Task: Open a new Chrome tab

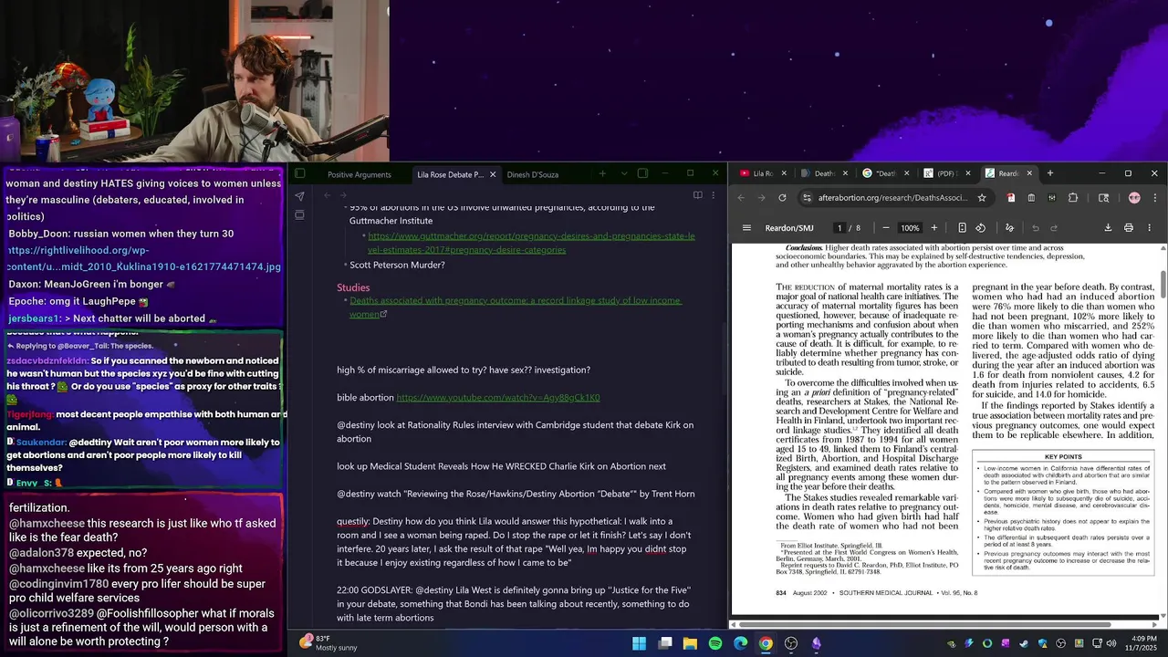Action: point(1049,173)
